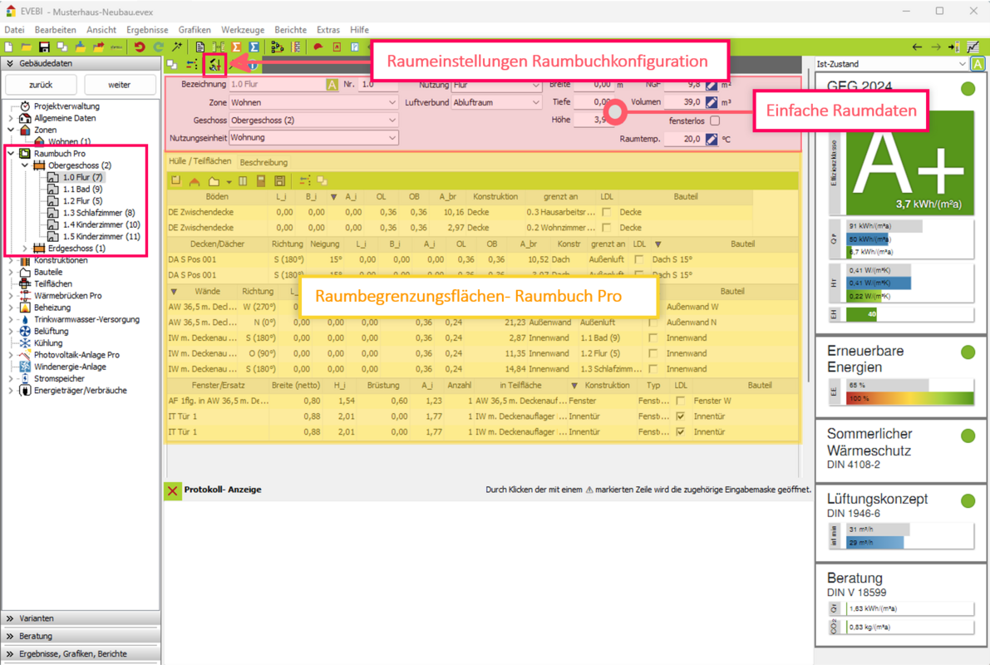
Task: Select the Beheizung flame icon
Action: coord(25,308)
